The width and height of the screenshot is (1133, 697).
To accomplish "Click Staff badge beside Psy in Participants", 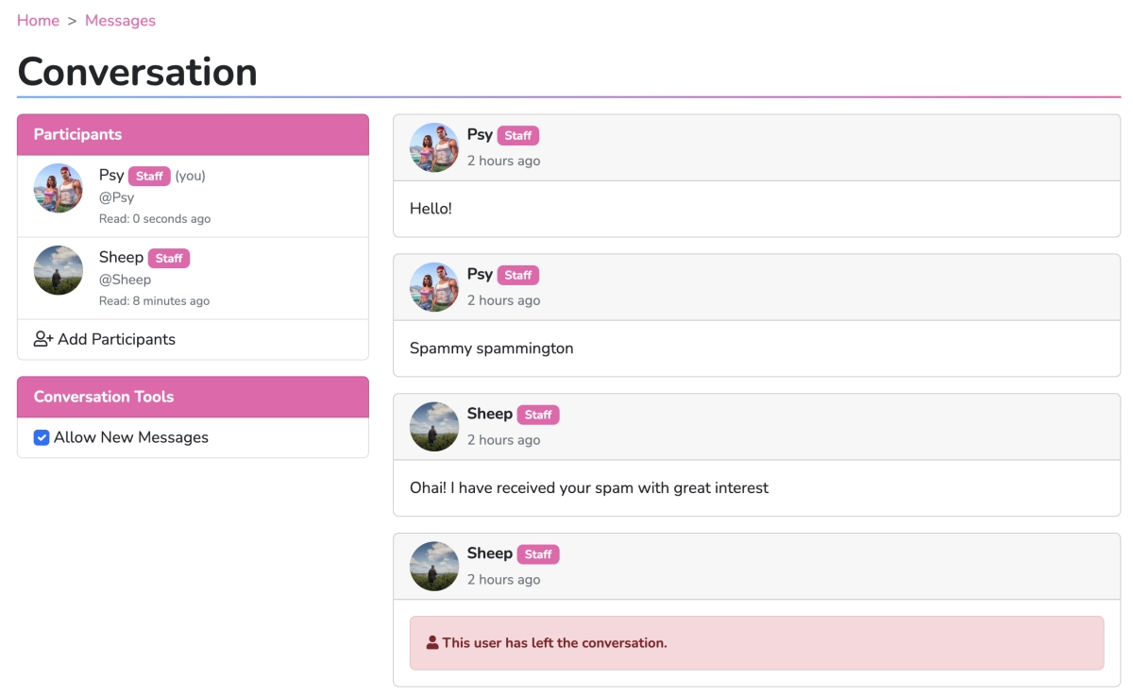I will point(149,177).
